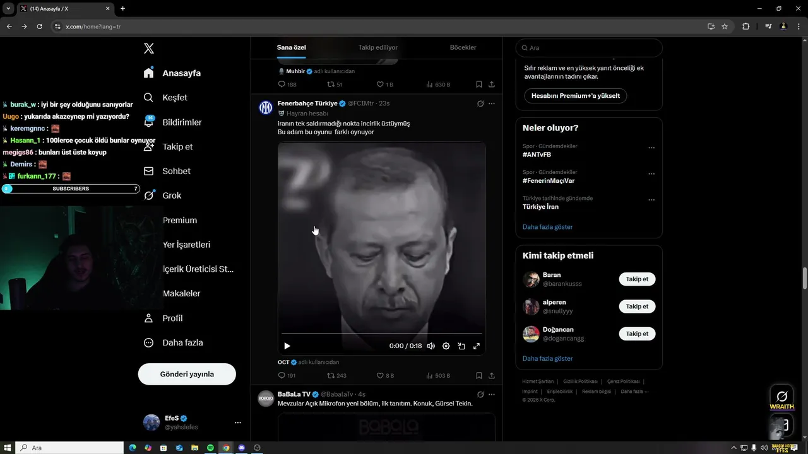Follow alperen @snullyyy
Screen dimensions: 808x454
(637, 306)
